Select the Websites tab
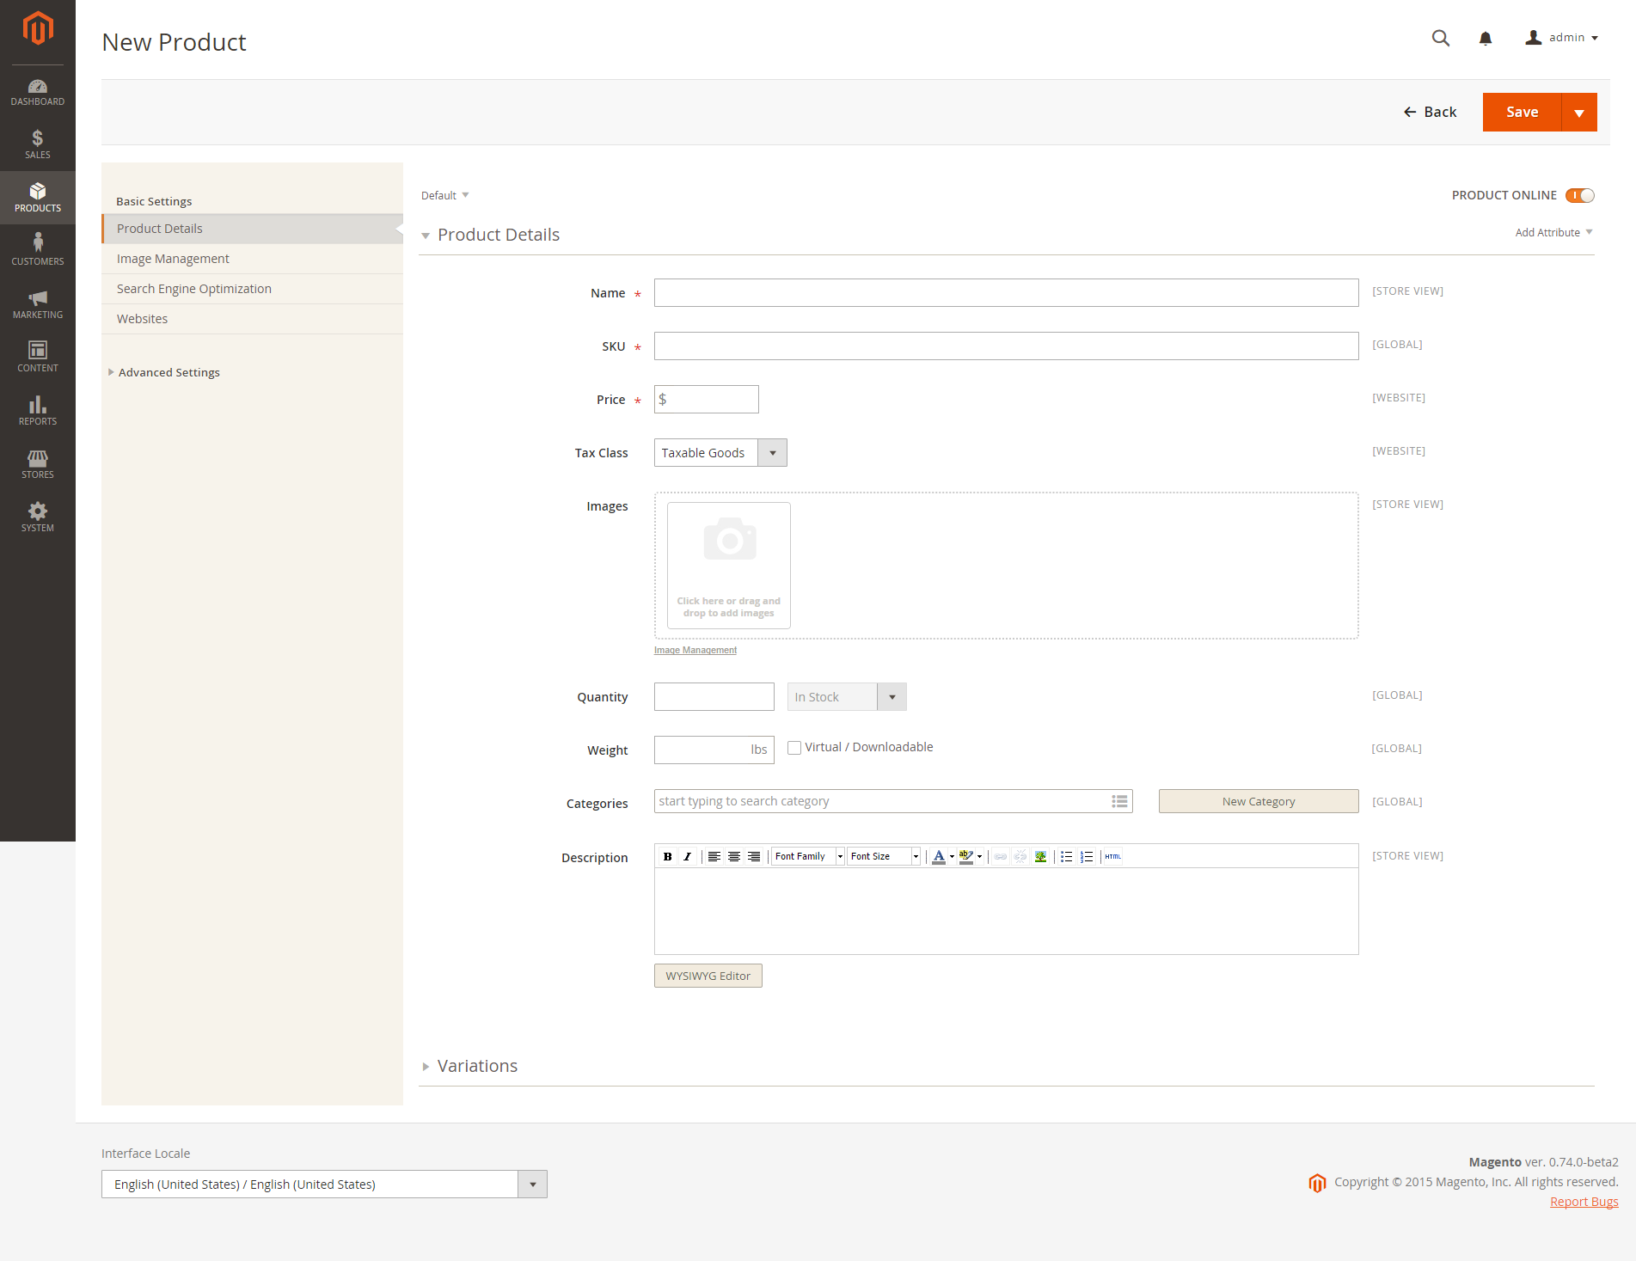Viewport: 1636px width, 1261px height. point(252,319)
